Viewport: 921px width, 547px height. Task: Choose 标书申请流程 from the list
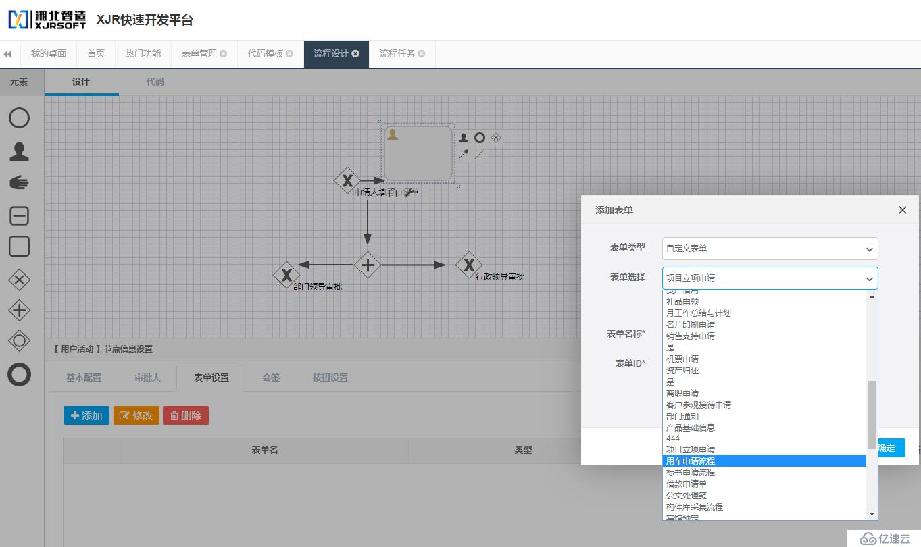point(764,473)
